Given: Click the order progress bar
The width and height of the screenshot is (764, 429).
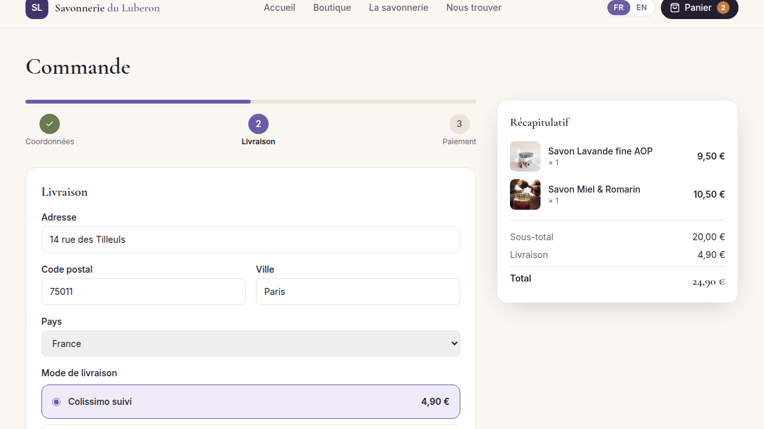Looking at the screenshot, I should pos(251,102).
